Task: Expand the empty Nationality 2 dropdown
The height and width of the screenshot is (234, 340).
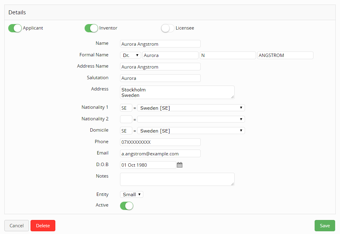Action: [x=191, y=119]
